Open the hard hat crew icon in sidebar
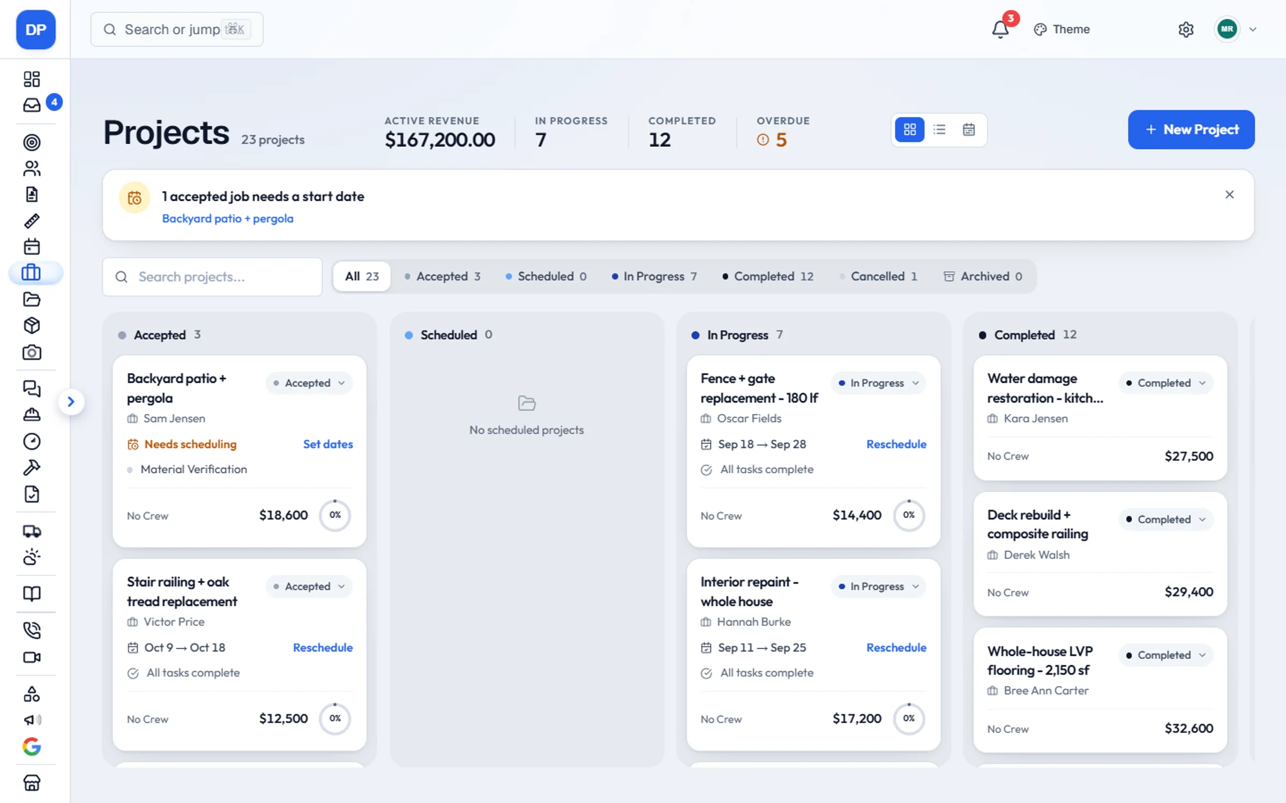 click(32, 414)
